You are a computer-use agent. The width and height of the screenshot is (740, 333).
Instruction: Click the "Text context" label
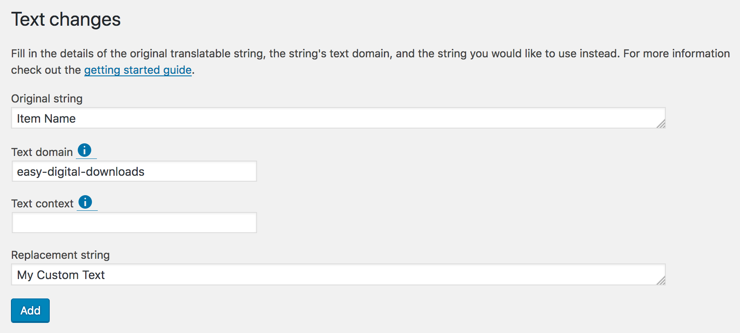point(43,204)
